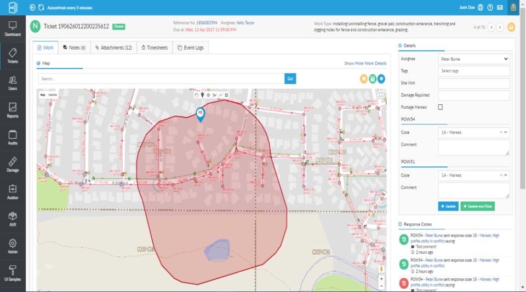Select the hand pan tool on map
This screenshot has height=292, width=526.
196,95
